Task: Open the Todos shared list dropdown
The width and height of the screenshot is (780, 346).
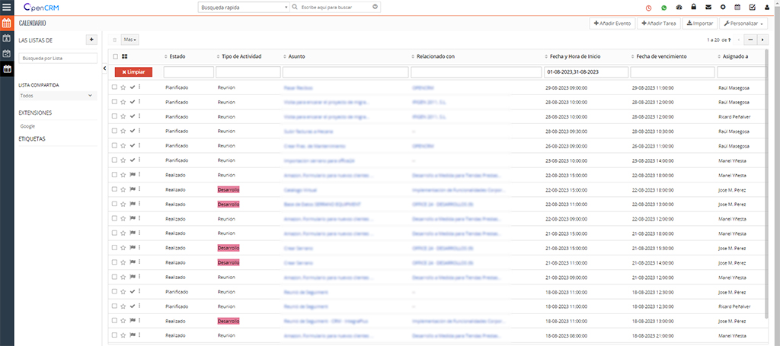Action: click(x=58, y=96)
